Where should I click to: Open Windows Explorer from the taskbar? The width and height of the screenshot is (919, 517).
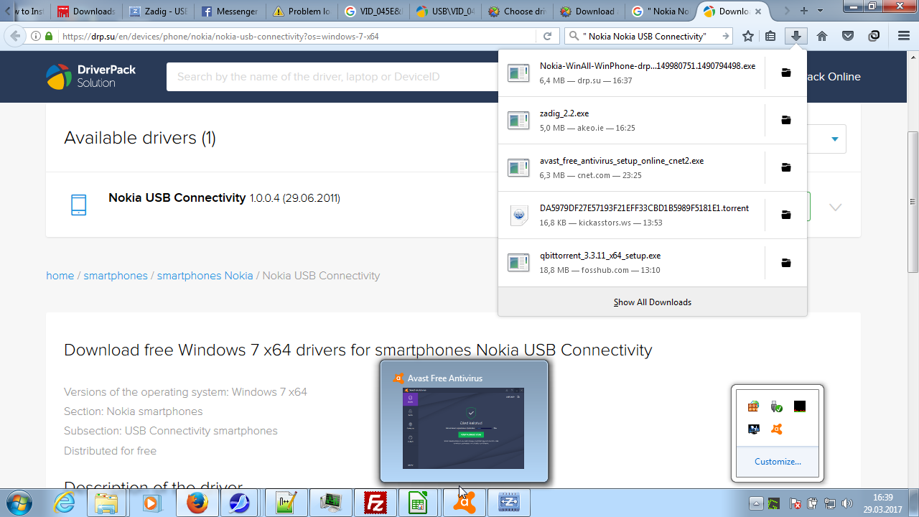(x=108, y=503)
